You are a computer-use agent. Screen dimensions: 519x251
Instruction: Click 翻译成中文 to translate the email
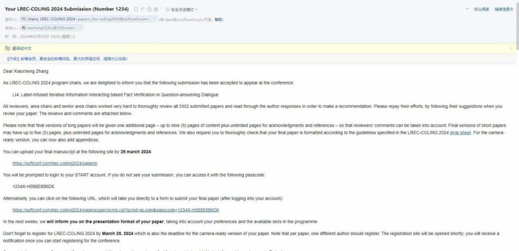tap(22, 48)
